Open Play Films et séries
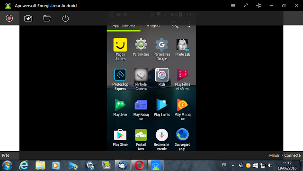Viewport: 303px width, 171px height. click(183, 79)
